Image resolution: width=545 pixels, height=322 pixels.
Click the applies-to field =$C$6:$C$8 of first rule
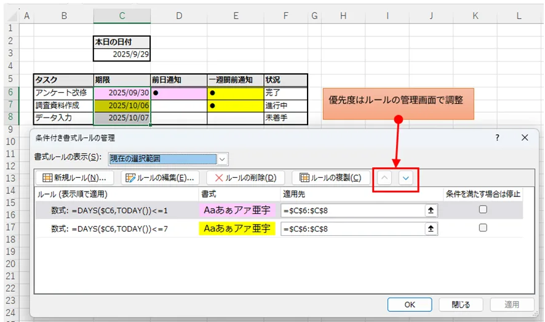pos(352,211)
